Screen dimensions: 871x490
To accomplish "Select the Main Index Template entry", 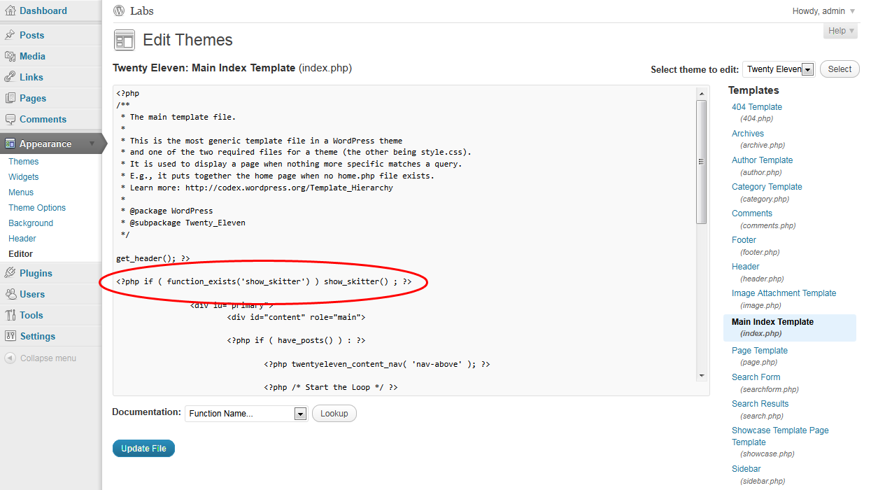I will tap(790, 328).
